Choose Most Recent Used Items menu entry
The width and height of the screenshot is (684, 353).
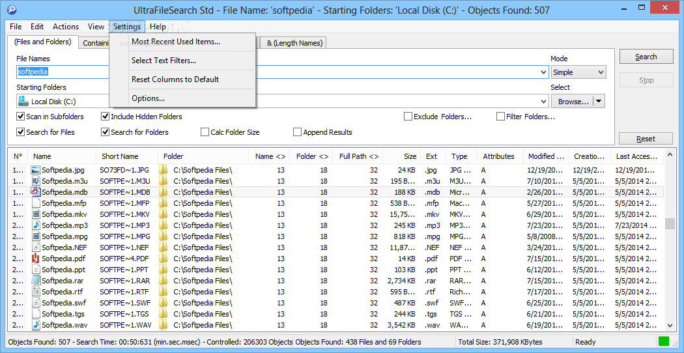[x=182, y=42]
